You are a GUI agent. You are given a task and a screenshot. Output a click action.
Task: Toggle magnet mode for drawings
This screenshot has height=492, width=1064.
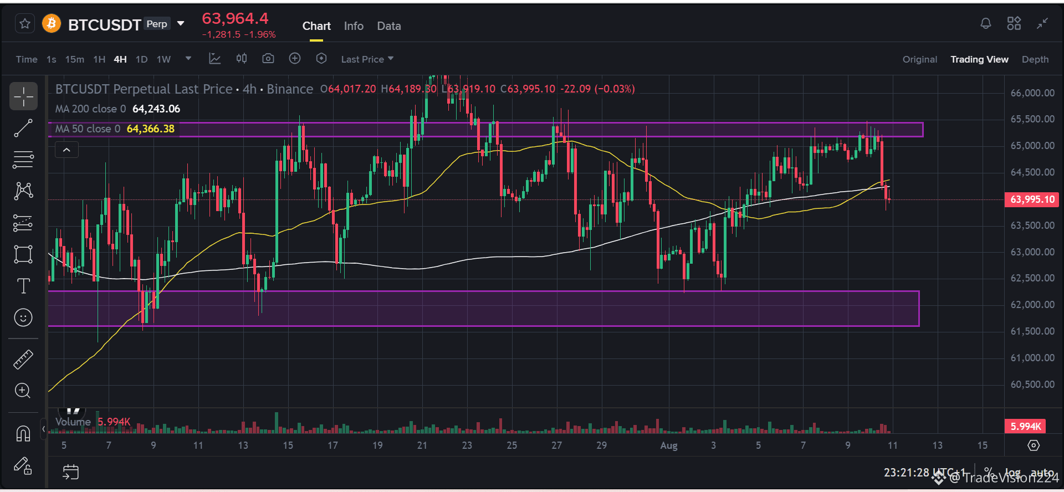23,433
